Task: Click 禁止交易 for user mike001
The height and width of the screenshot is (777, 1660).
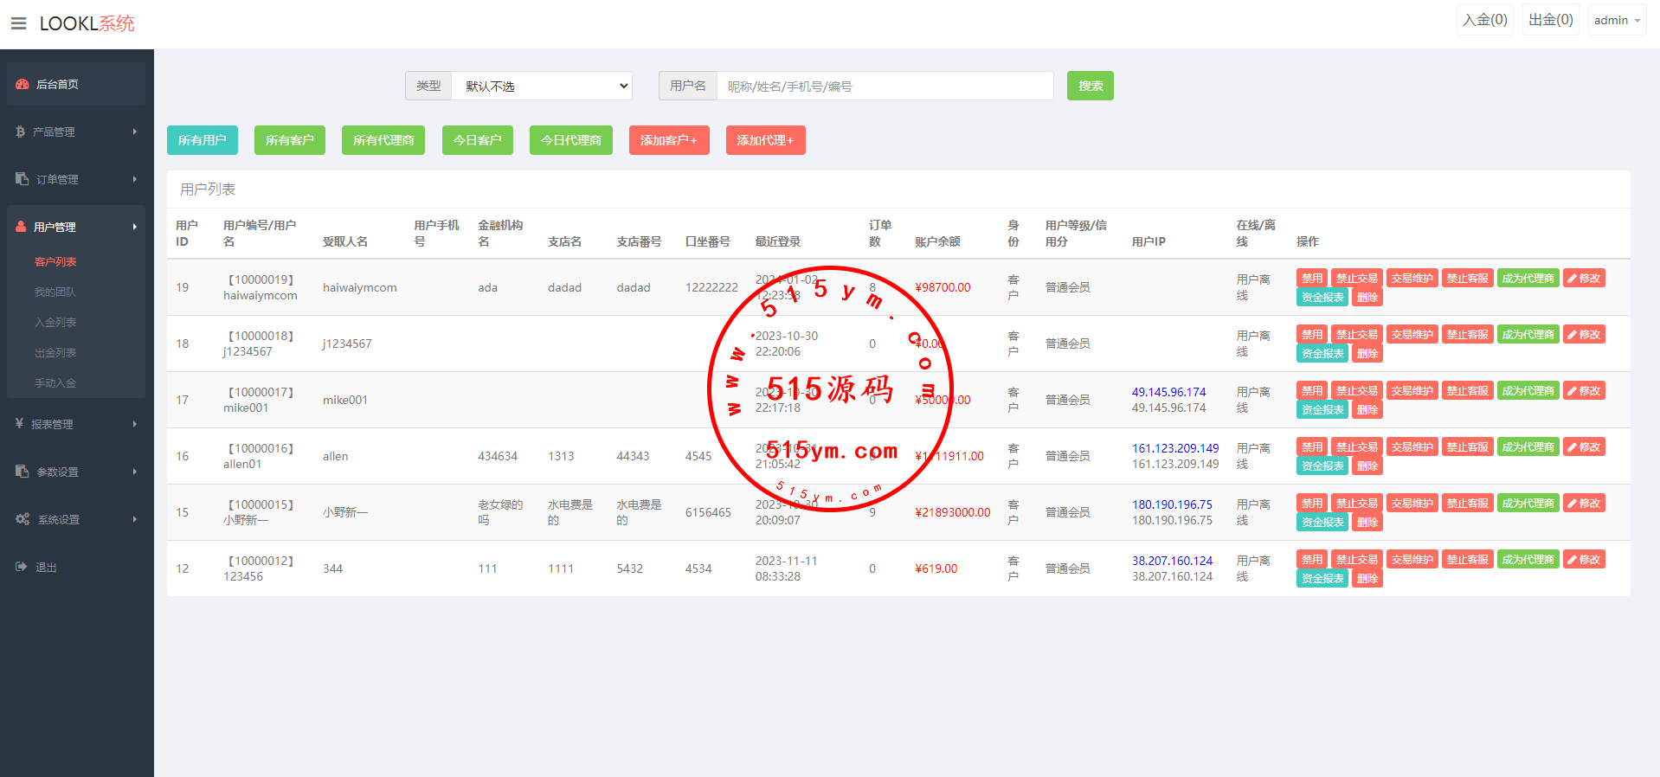Action: (1356, 391)
